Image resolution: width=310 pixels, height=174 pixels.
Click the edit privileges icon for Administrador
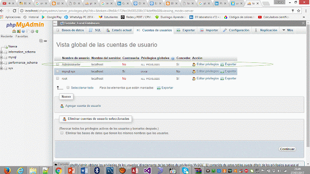pyautogui.click(x=194, y=64)
